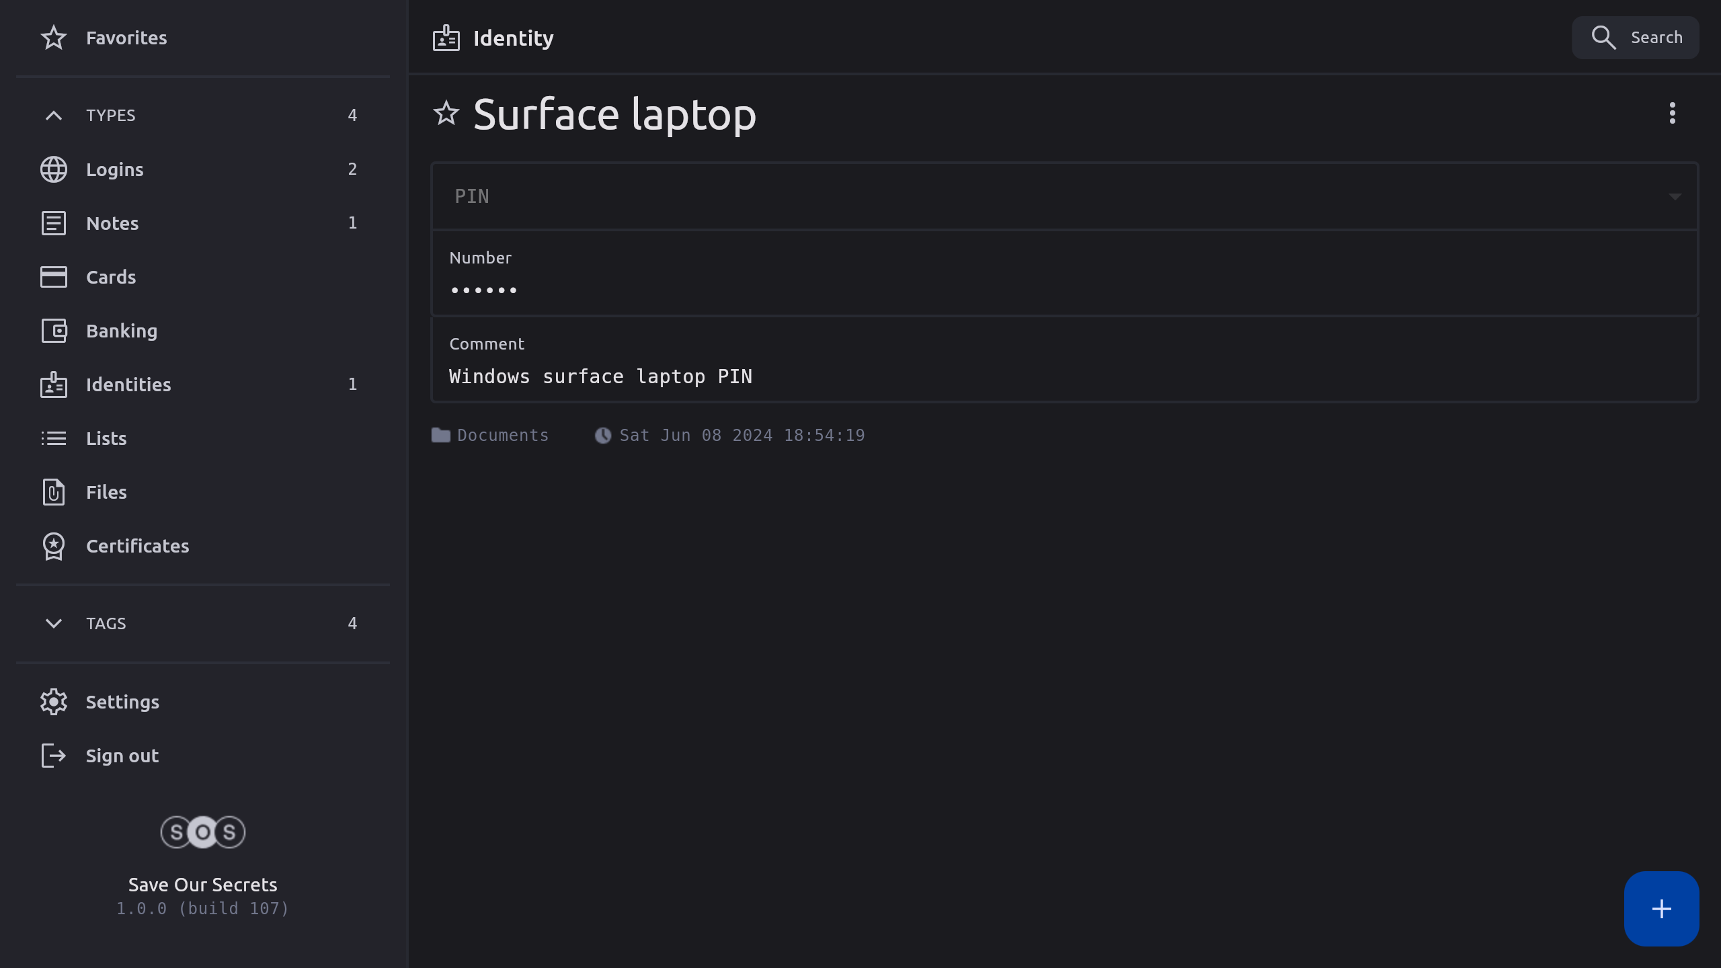Click the blue plus add button
1721x968 pixels.
click(x=1661, y=909)
